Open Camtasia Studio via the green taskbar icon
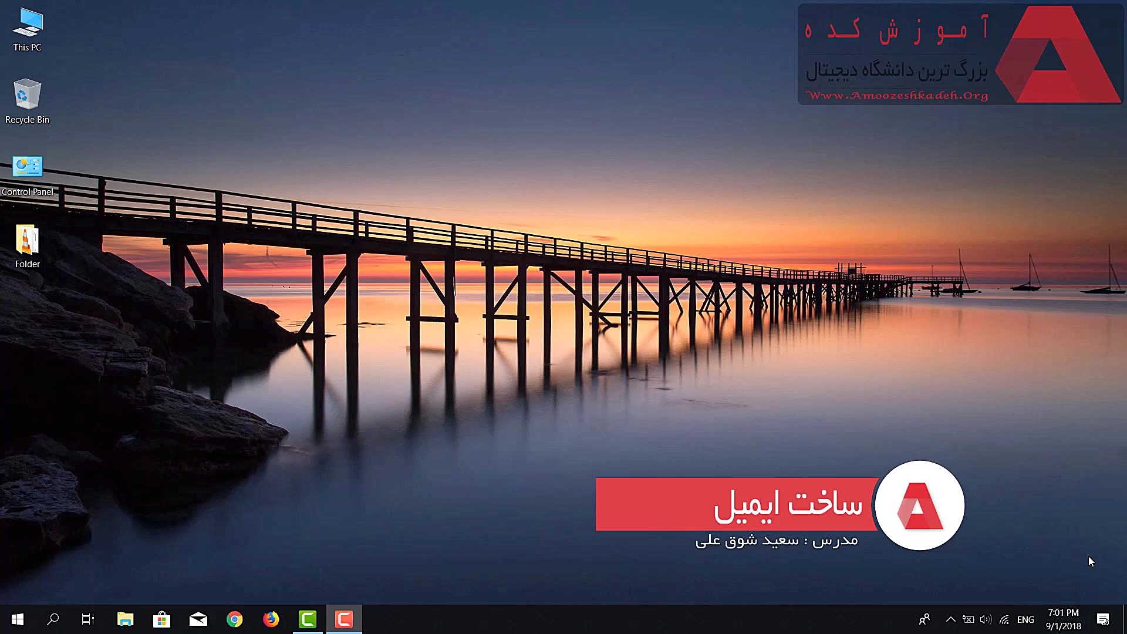This screenshot has height=634, width=1127. click(x=307, y=619)
